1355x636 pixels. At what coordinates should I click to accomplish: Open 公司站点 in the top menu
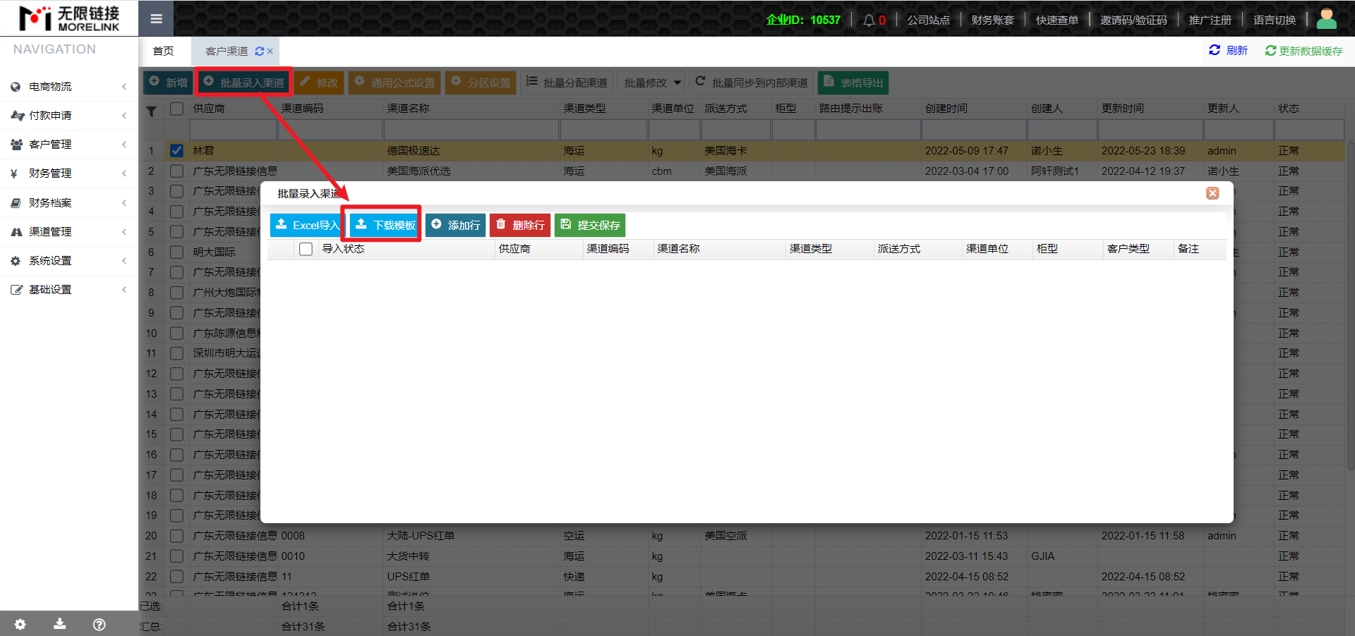point(928,20)
